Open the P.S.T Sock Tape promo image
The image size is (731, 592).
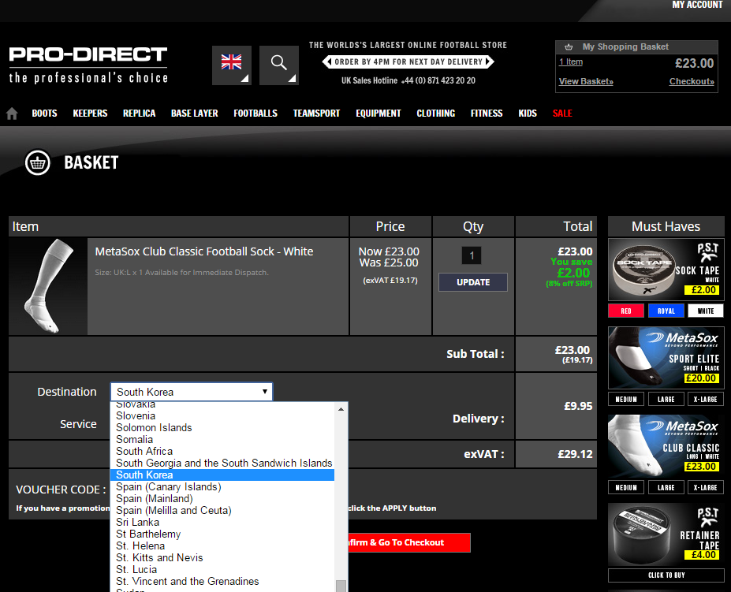click(666, 270)
